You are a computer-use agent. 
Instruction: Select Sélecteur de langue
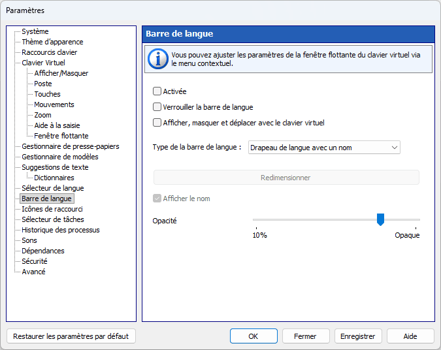point(53,188)
